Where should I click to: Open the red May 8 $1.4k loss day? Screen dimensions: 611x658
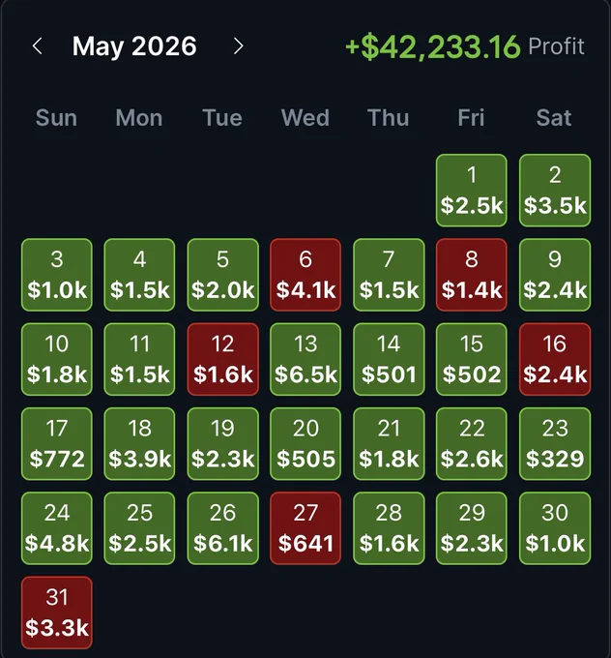(x=472, y=275)
